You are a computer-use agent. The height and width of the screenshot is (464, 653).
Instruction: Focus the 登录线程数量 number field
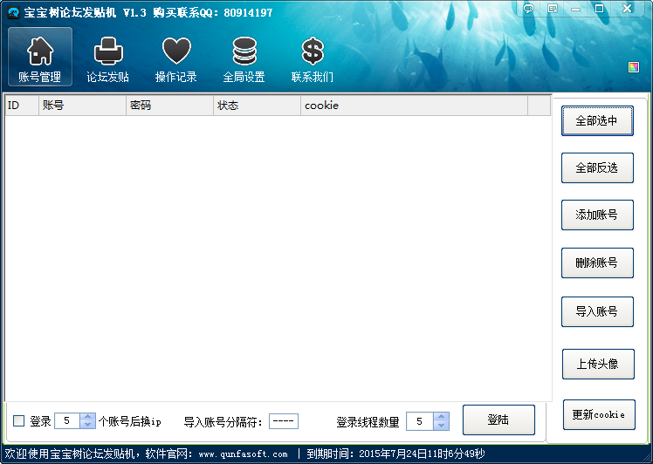click(420, 421)
